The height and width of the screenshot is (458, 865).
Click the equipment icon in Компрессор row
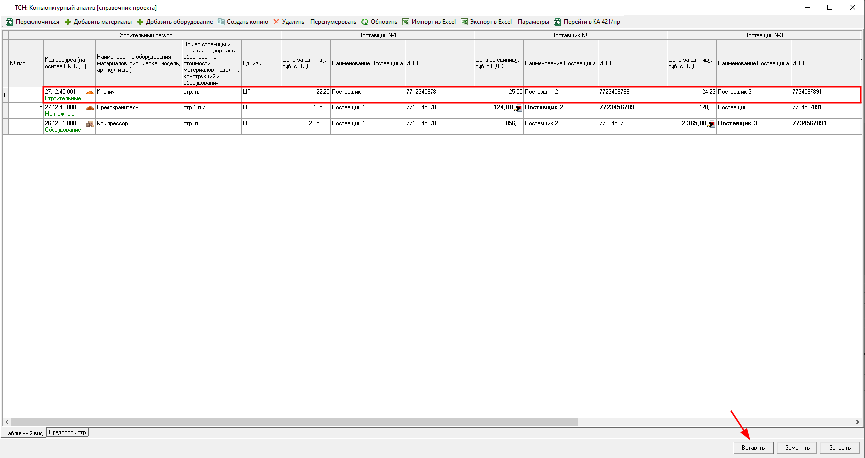(x=90, y=124)
